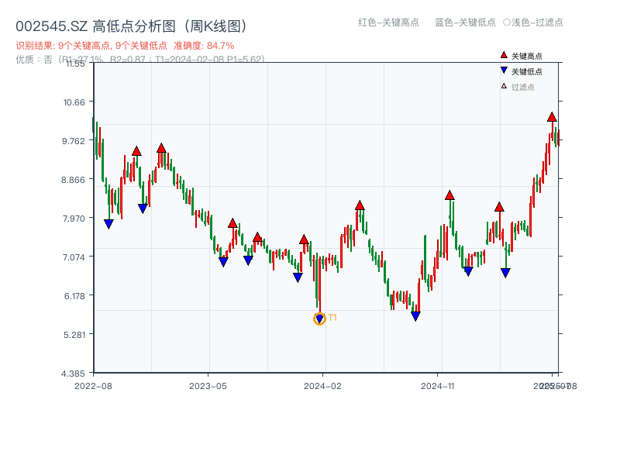Click the orange T1 label
620x465 pixels.
tap(332, 318)
